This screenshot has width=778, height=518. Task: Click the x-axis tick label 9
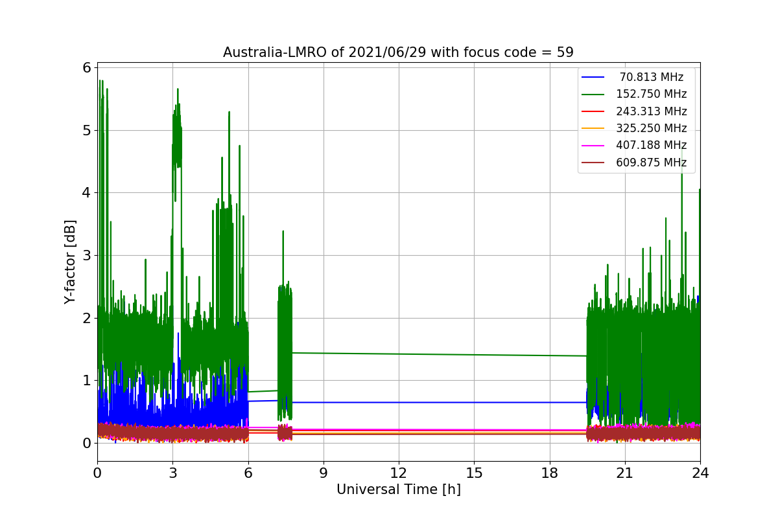pos(324,473)
